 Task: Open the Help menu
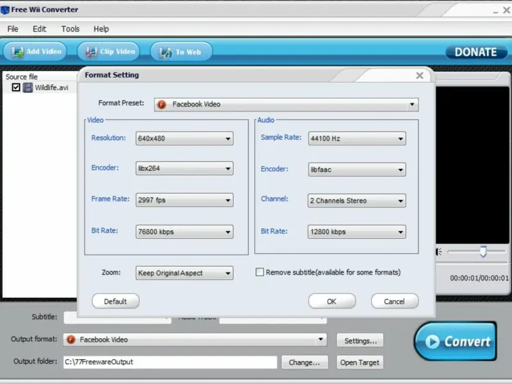coord(101,29)
